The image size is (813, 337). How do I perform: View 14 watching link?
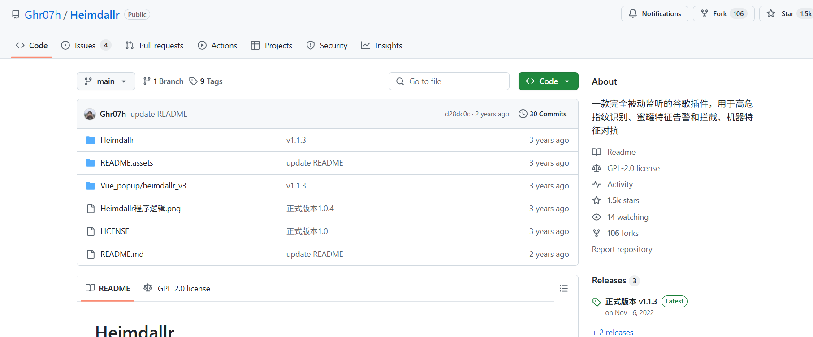coord(627,217)
